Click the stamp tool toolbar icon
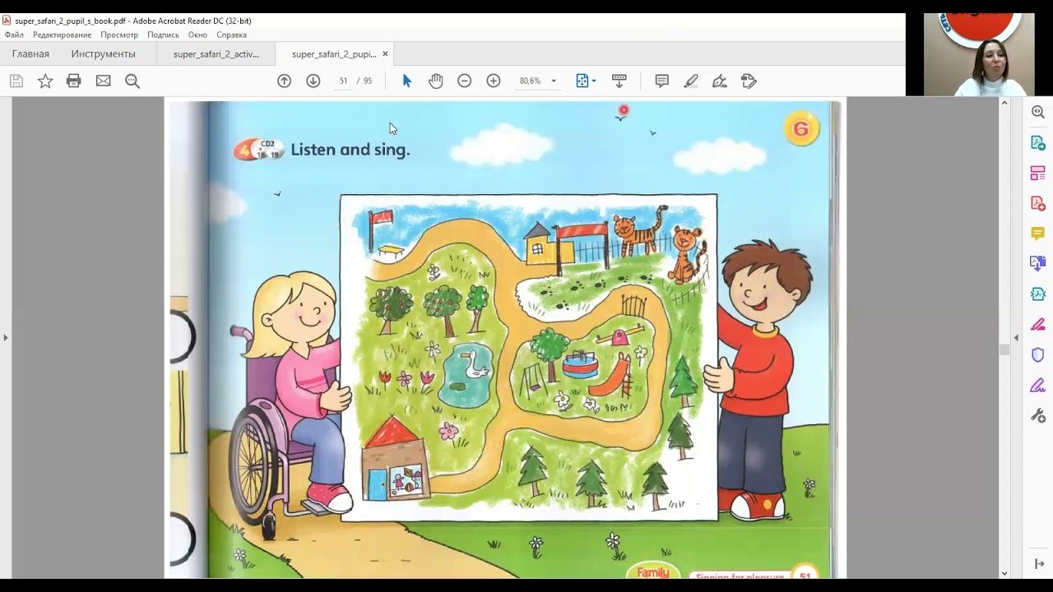 point(749,81)
